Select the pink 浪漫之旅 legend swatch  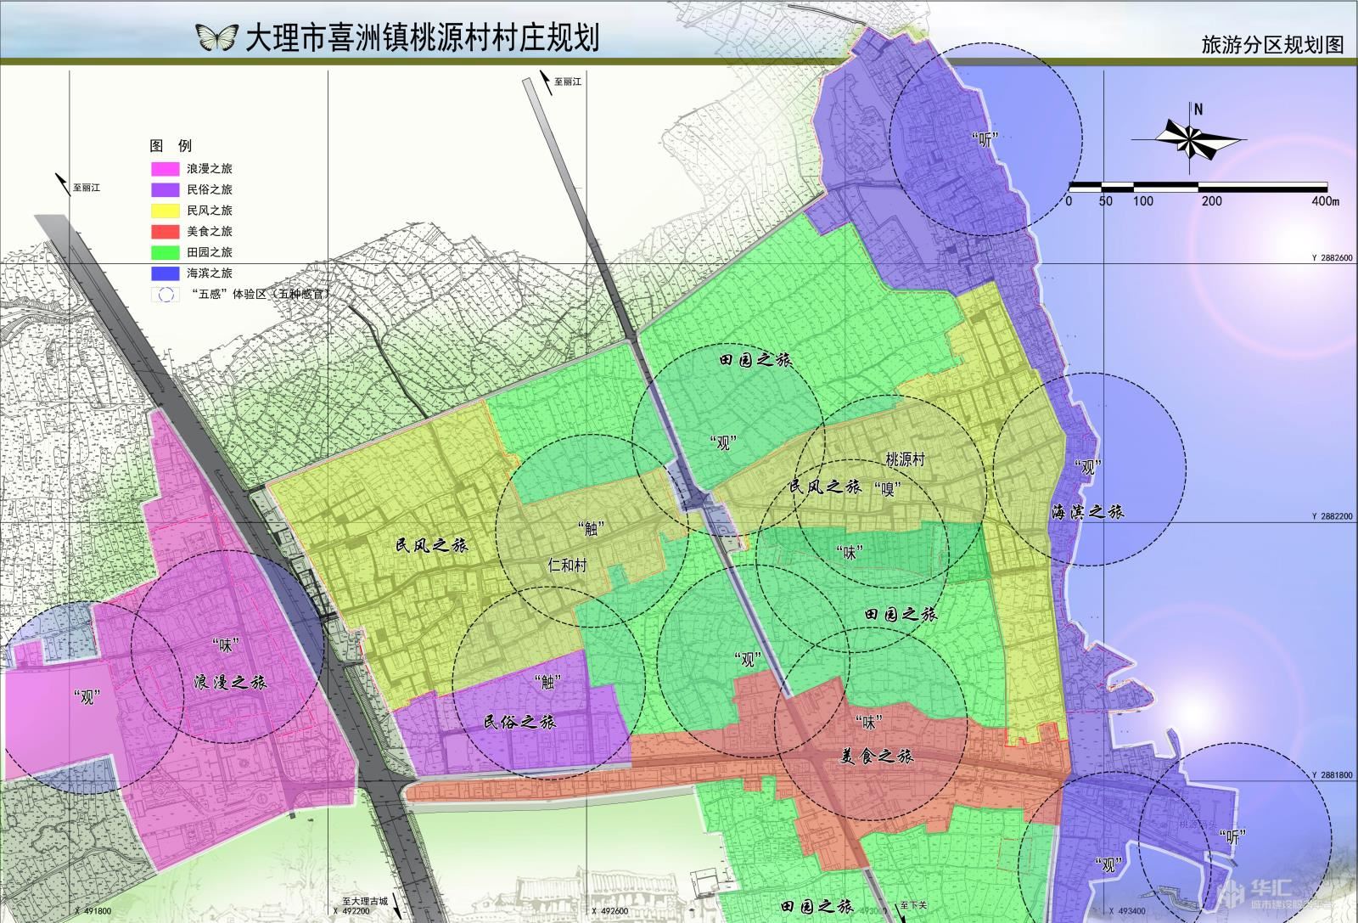coord(165,169)
